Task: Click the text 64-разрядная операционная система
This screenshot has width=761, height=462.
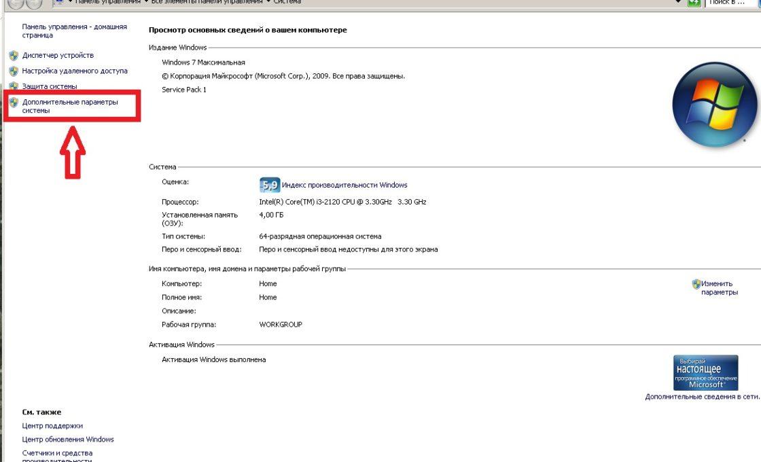Action: pos(320,236)
